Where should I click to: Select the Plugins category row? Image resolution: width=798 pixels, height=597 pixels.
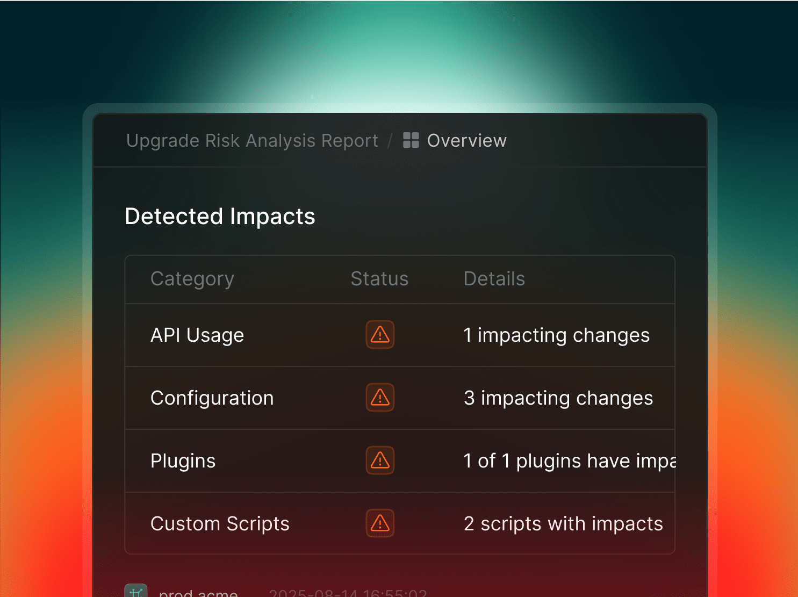click(183, 461)
